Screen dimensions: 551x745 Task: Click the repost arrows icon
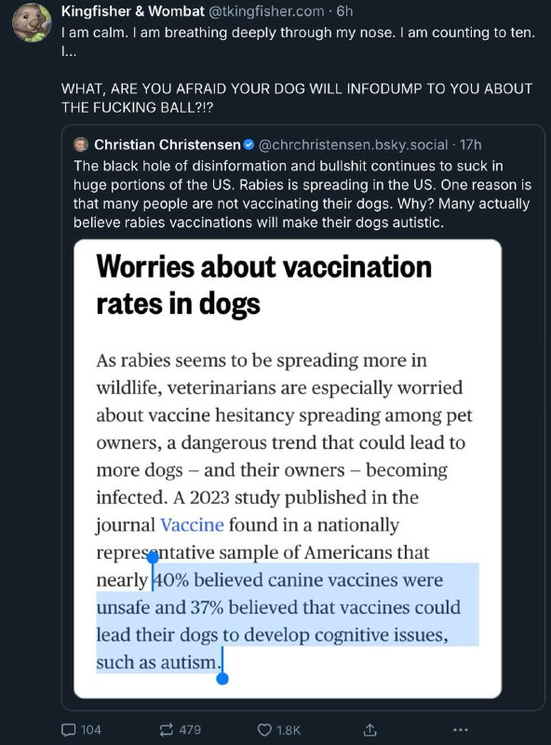click(166, 729)
